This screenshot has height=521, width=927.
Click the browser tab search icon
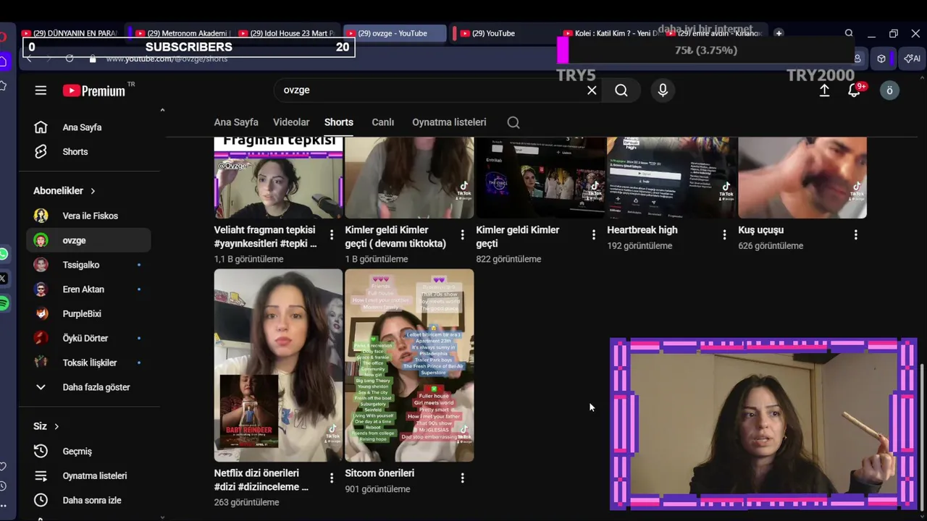[849, 33]
